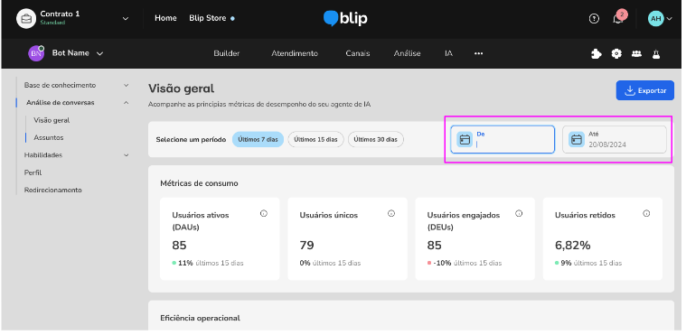Open the help question mark icon
686x335 pixels.
594,18
